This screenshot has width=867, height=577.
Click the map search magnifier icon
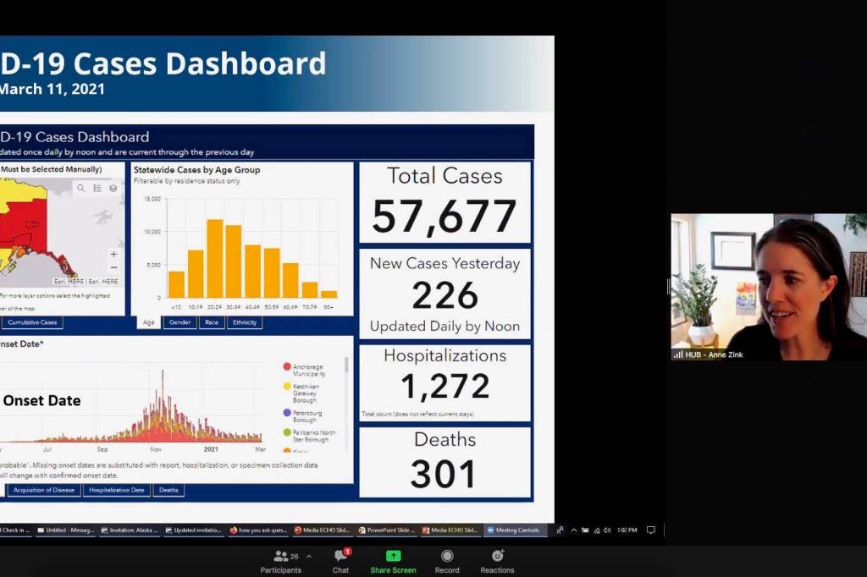pyautogui.click(x=81, y=189)
